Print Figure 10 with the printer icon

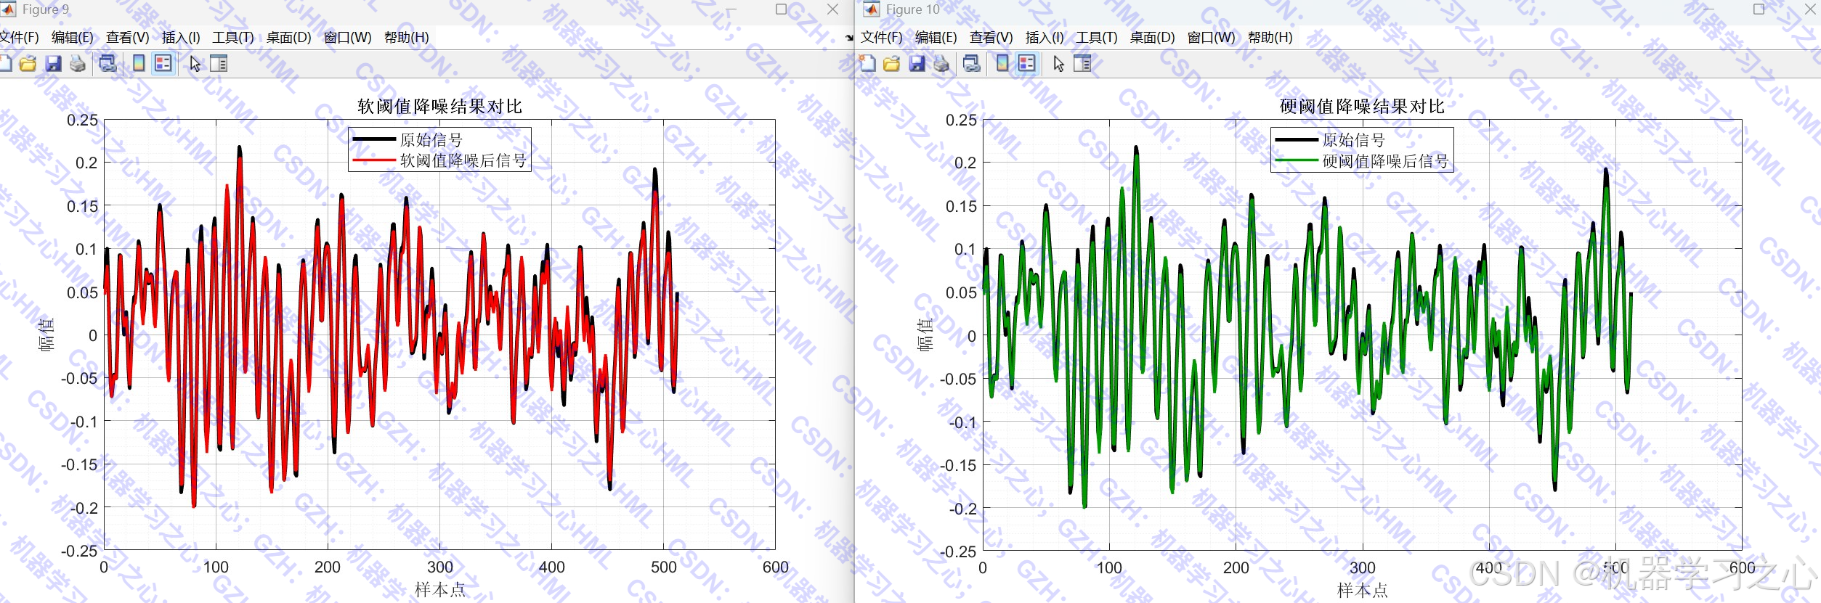tap(941, 64)
